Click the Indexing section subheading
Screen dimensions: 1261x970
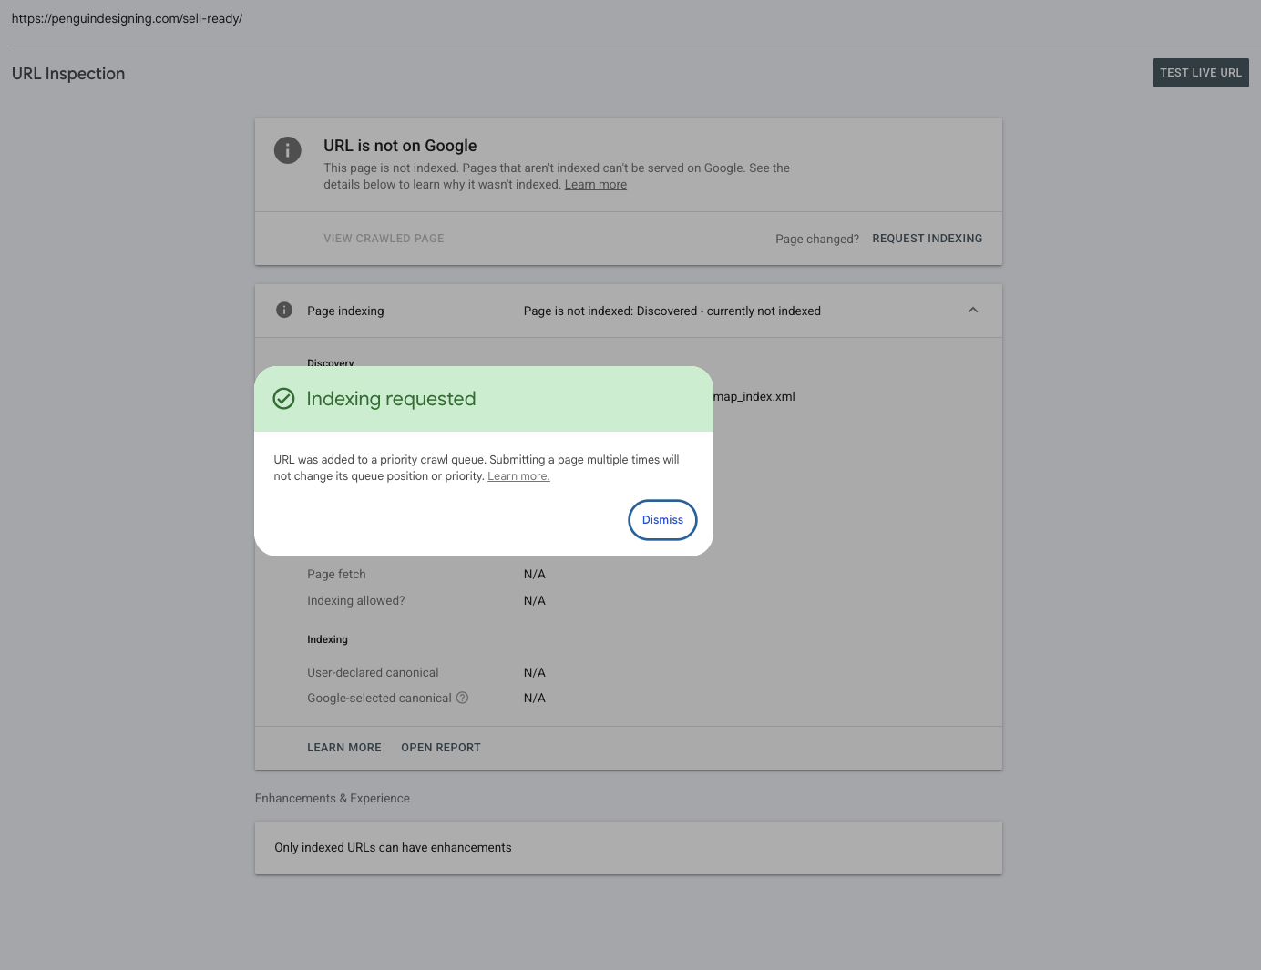tap(327, 639)
